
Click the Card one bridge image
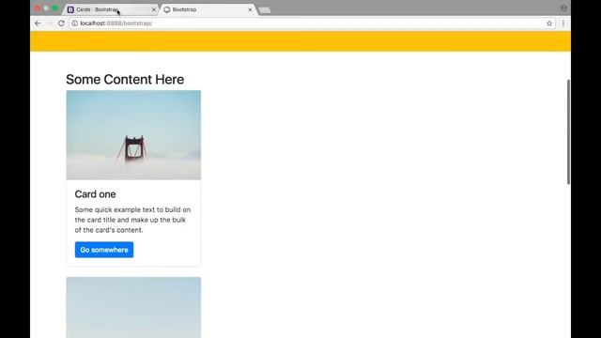coord(133,135)
